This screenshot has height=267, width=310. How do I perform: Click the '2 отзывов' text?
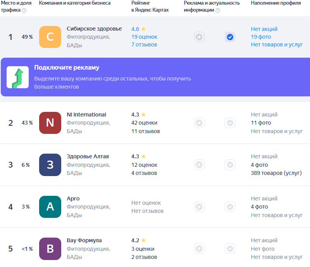pyautogui.click(x=144, y=257)
